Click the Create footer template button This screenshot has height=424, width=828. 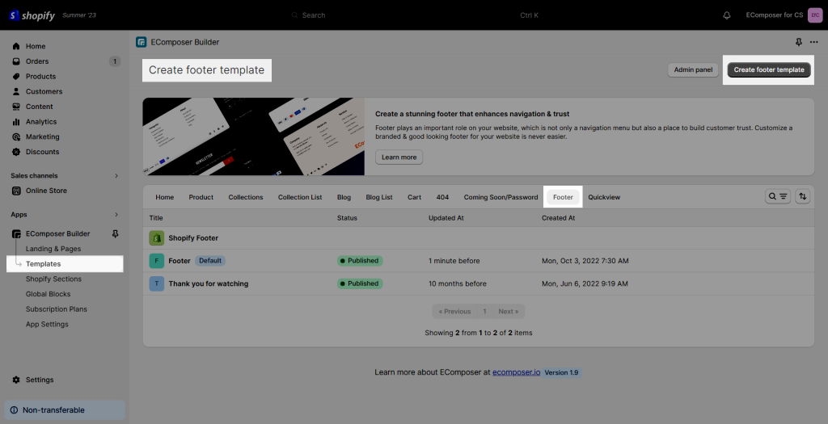[769, 69]
